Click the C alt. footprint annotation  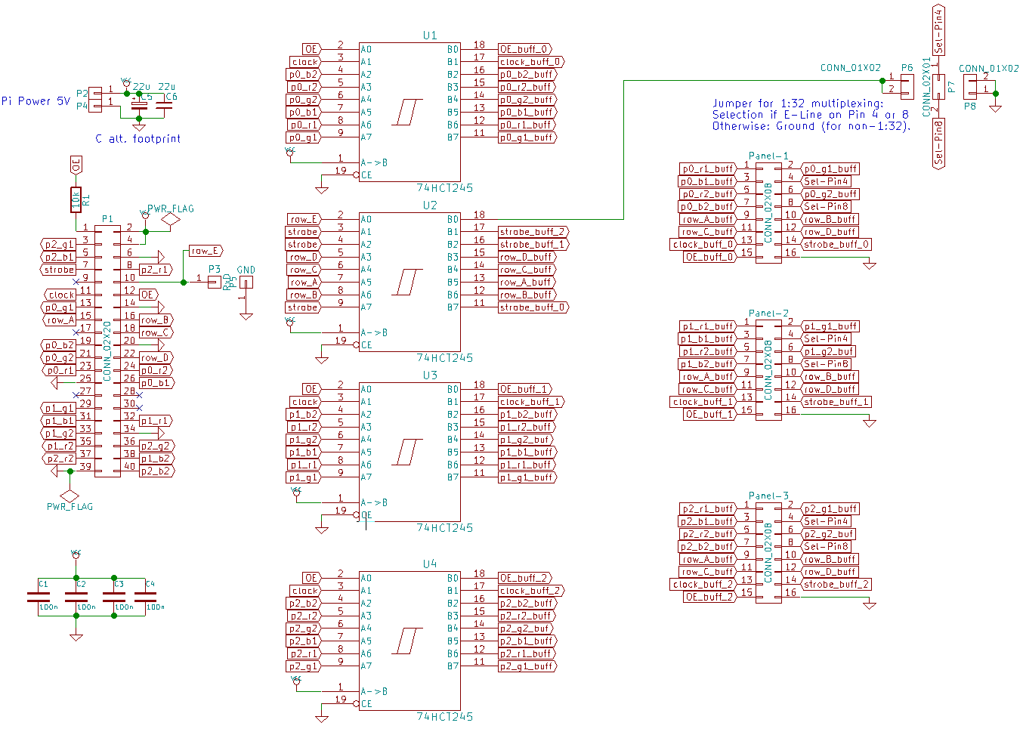(x=137, y=138)
